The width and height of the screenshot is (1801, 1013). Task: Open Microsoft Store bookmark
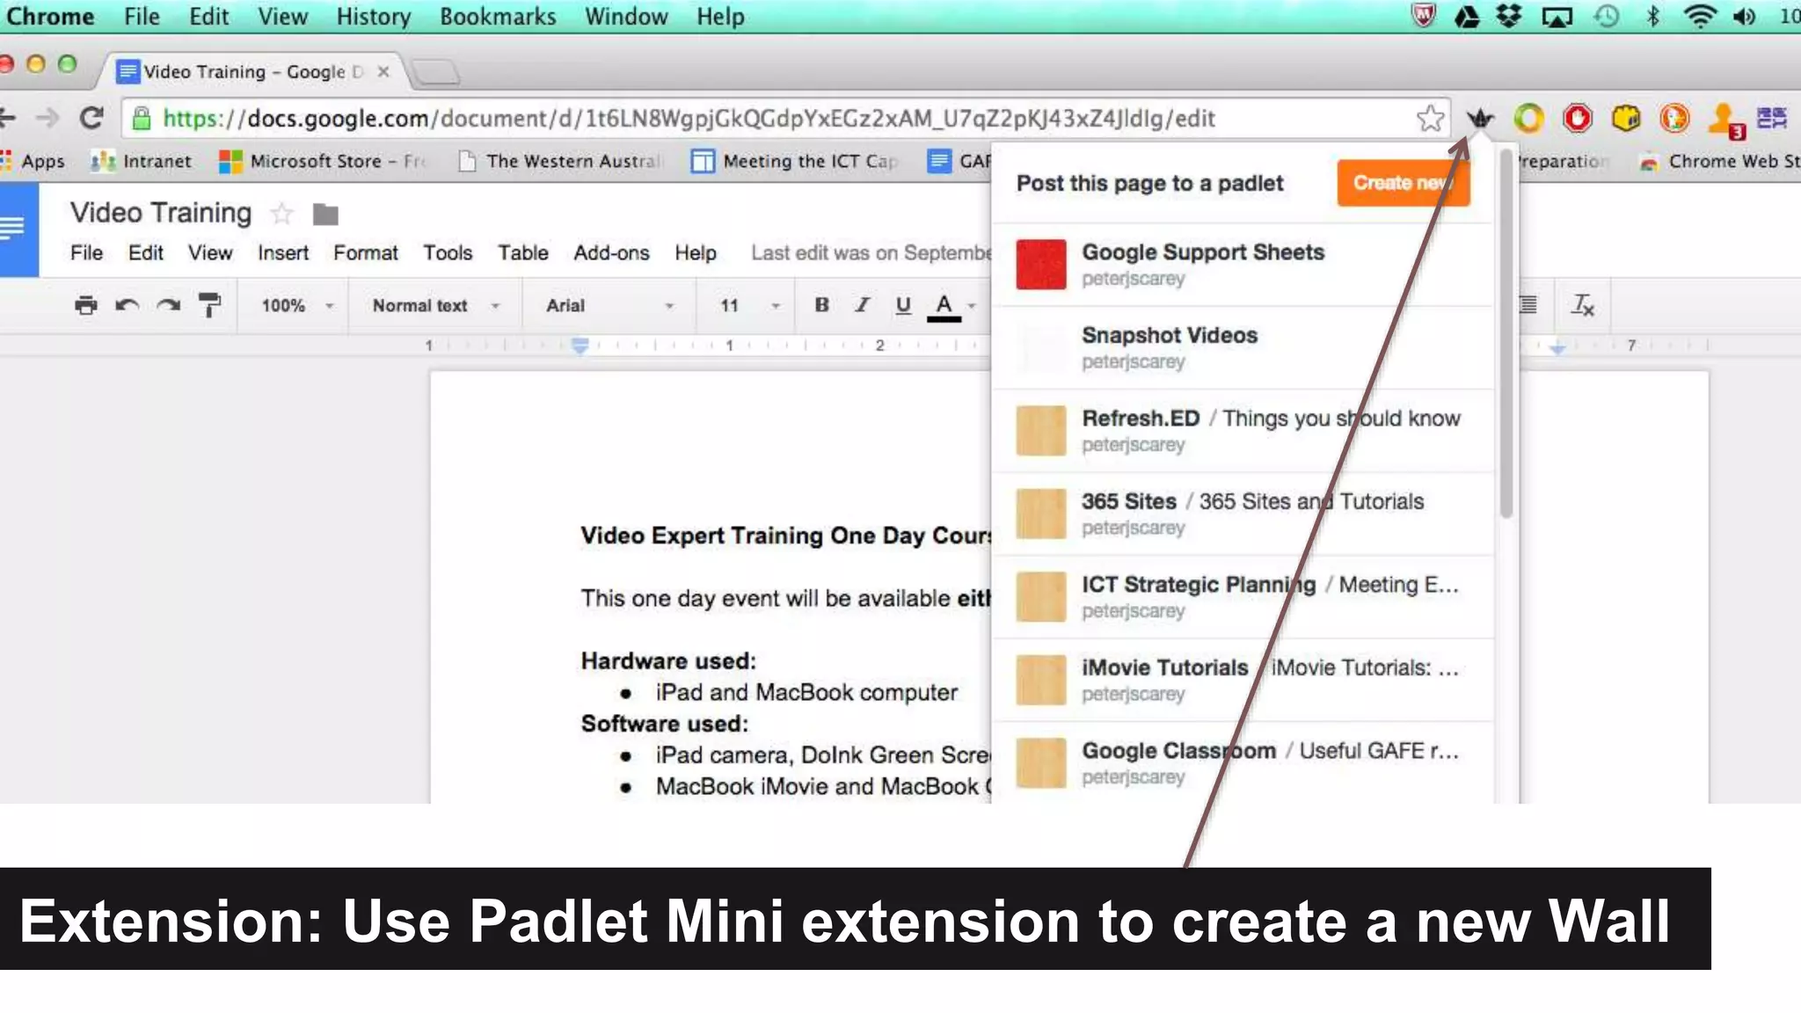click(322, 161)
